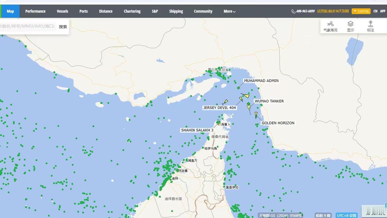Viewport: 387px width, 218px height.
Task: Click the WUMAO TANKER vessel label
Action: 269,101
